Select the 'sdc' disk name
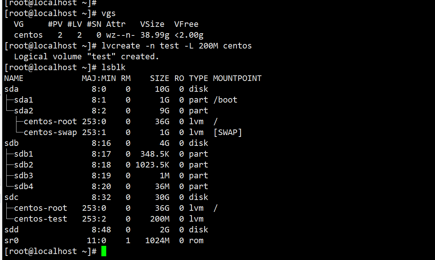The image size is (435, 260). [11, 197]
